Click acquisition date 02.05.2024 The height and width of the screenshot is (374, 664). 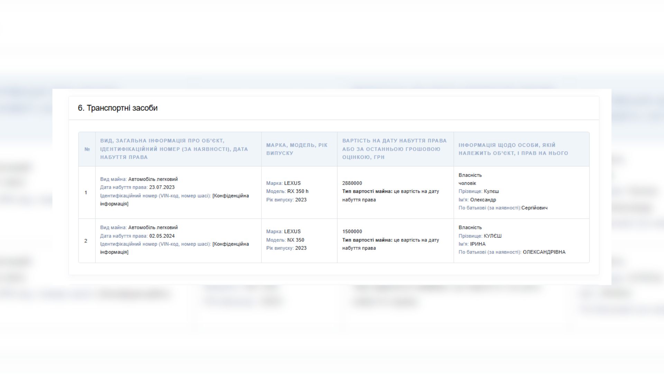pyautogui.click(x=162, y=236)
